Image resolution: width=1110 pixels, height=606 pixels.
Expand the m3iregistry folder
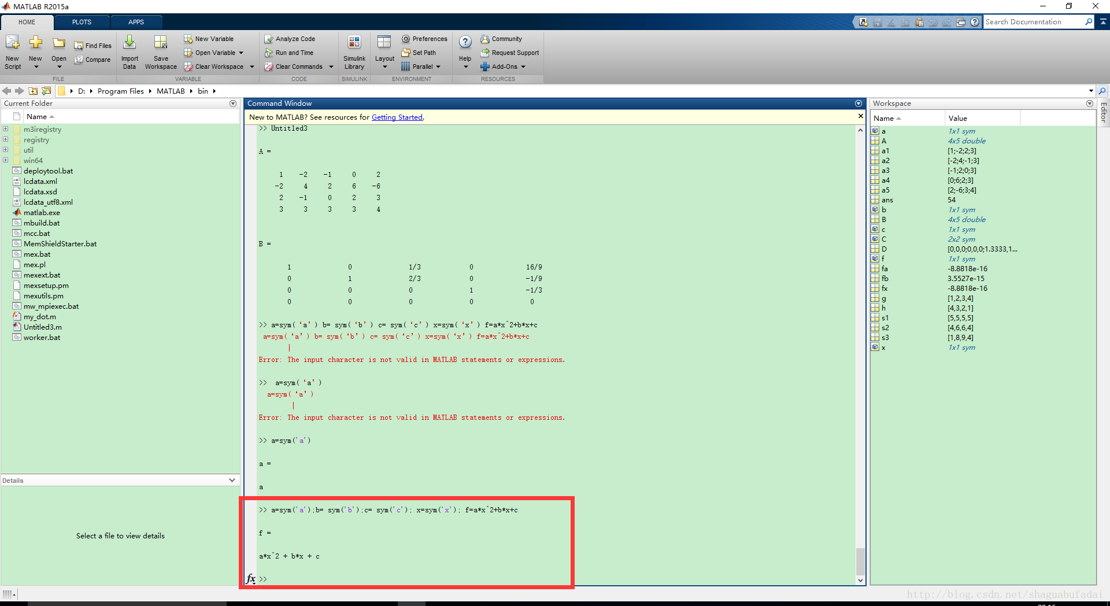5,129
